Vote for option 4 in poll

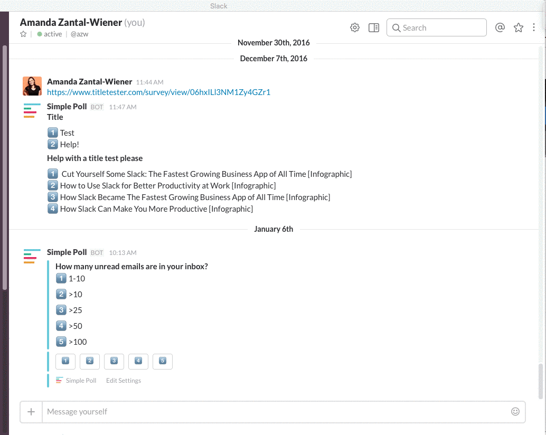[138, 361]
